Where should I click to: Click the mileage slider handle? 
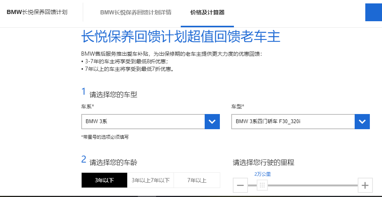coord(262,185)
